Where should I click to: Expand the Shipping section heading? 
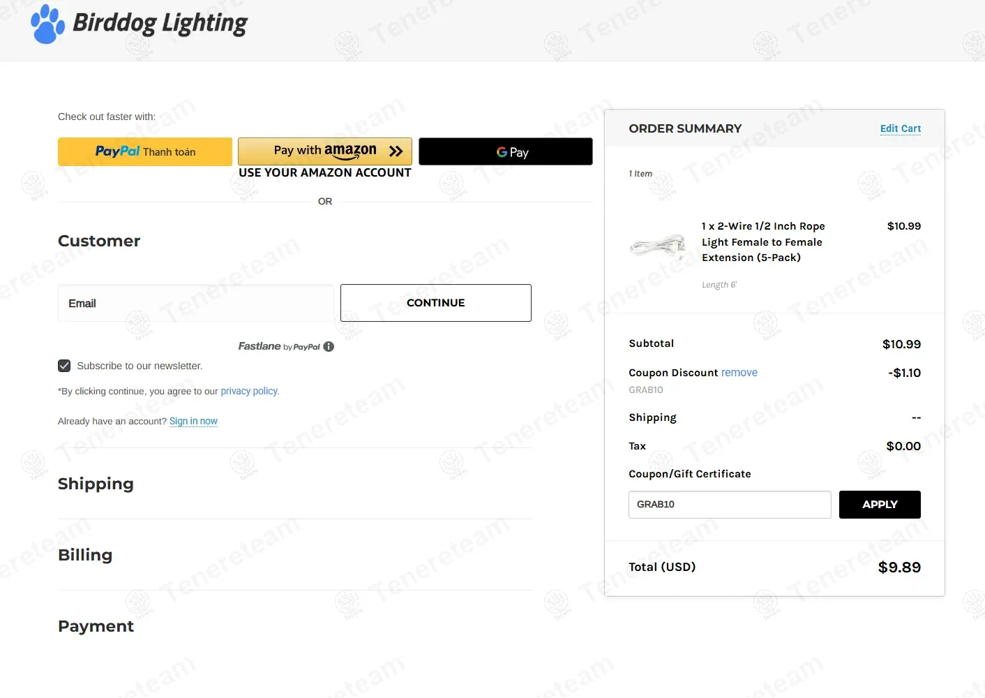[96, 484]
